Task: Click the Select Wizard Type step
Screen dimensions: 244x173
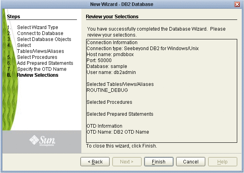Action: click(37, 27)
